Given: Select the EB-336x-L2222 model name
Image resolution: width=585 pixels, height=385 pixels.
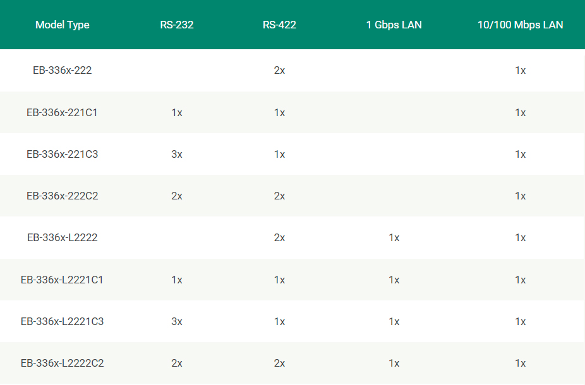Looking at the screenshot, I should (x=63, y=238).
